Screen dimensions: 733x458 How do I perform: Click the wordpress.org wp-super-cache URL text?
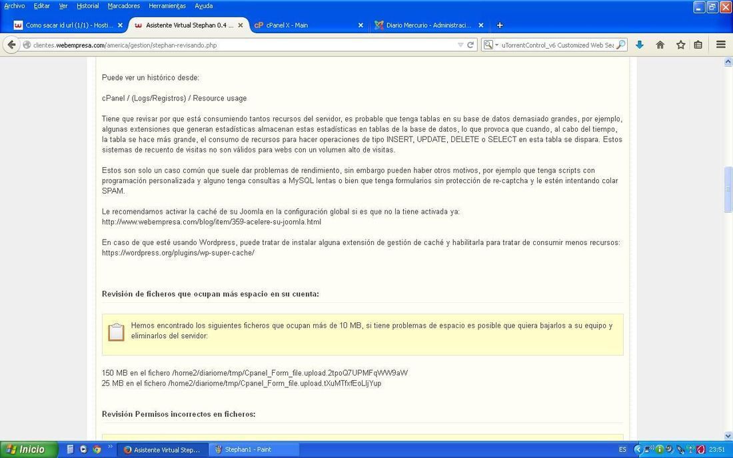click(x=178, y=252)
